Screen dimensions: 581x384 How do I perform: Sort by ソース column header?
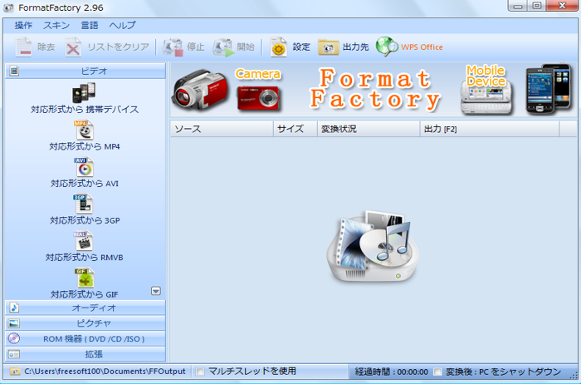(222, 129)
